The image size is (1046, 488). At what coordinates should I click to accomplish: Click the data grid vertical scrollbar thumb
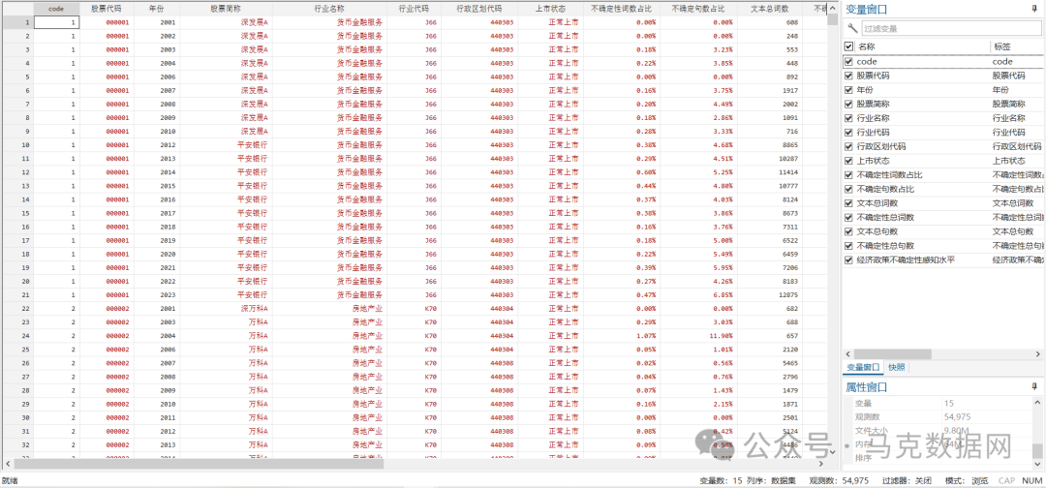click(832, 18)
